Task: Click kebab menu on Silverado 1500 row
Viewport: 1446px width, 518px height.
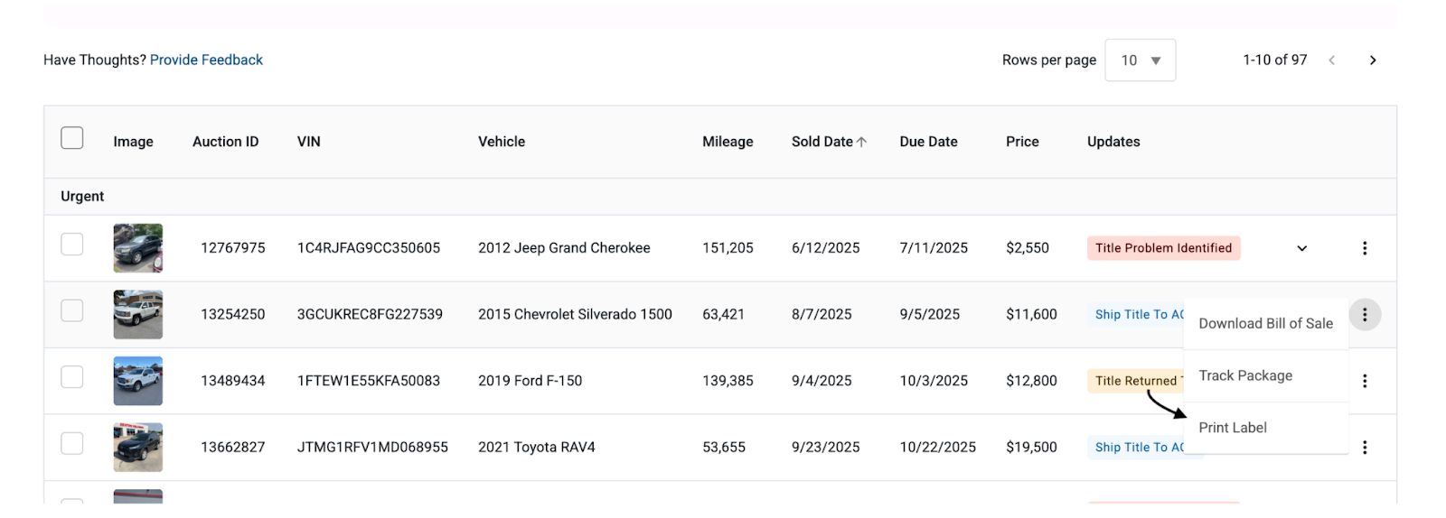Action: click(1365, 315)
